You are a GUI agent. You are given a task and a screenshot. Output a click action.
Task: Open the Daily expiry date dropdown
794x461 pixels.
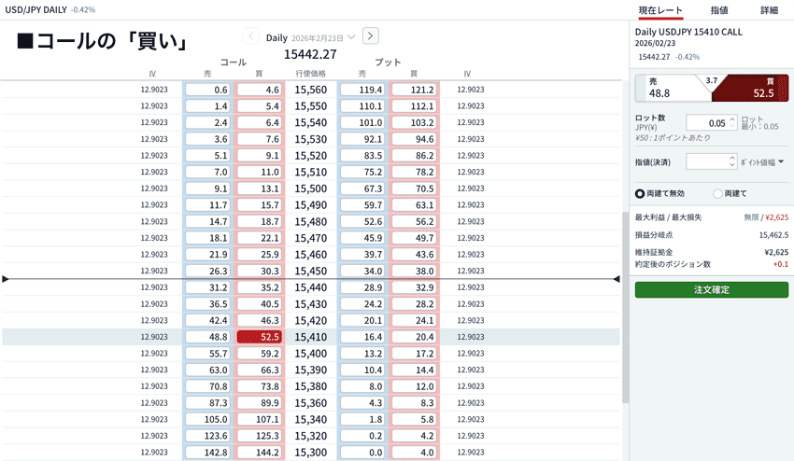pos(351,37)
